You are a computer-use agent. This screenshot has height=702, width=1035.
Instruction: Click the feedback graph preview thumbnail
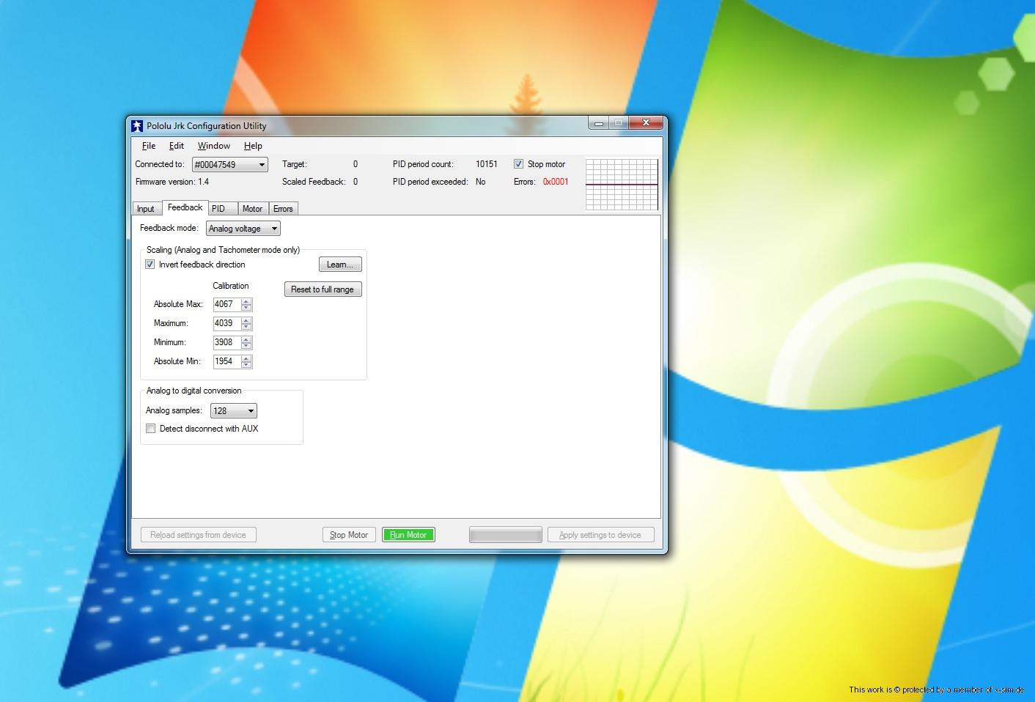[x=622, y=184]
